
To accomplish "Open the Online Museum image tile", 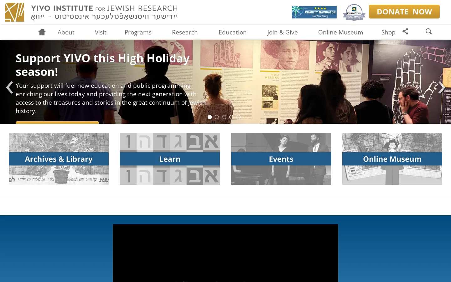I will coord(392,159).
